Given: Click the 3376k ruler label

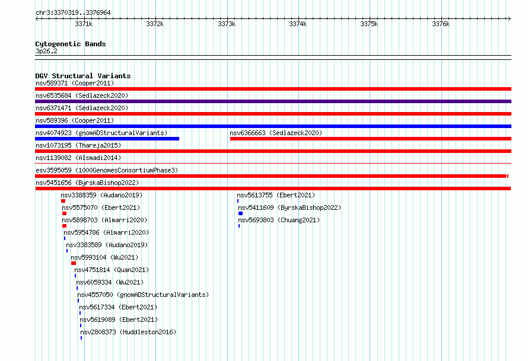Looking at the screenshot, I should [x=441, y=24].
